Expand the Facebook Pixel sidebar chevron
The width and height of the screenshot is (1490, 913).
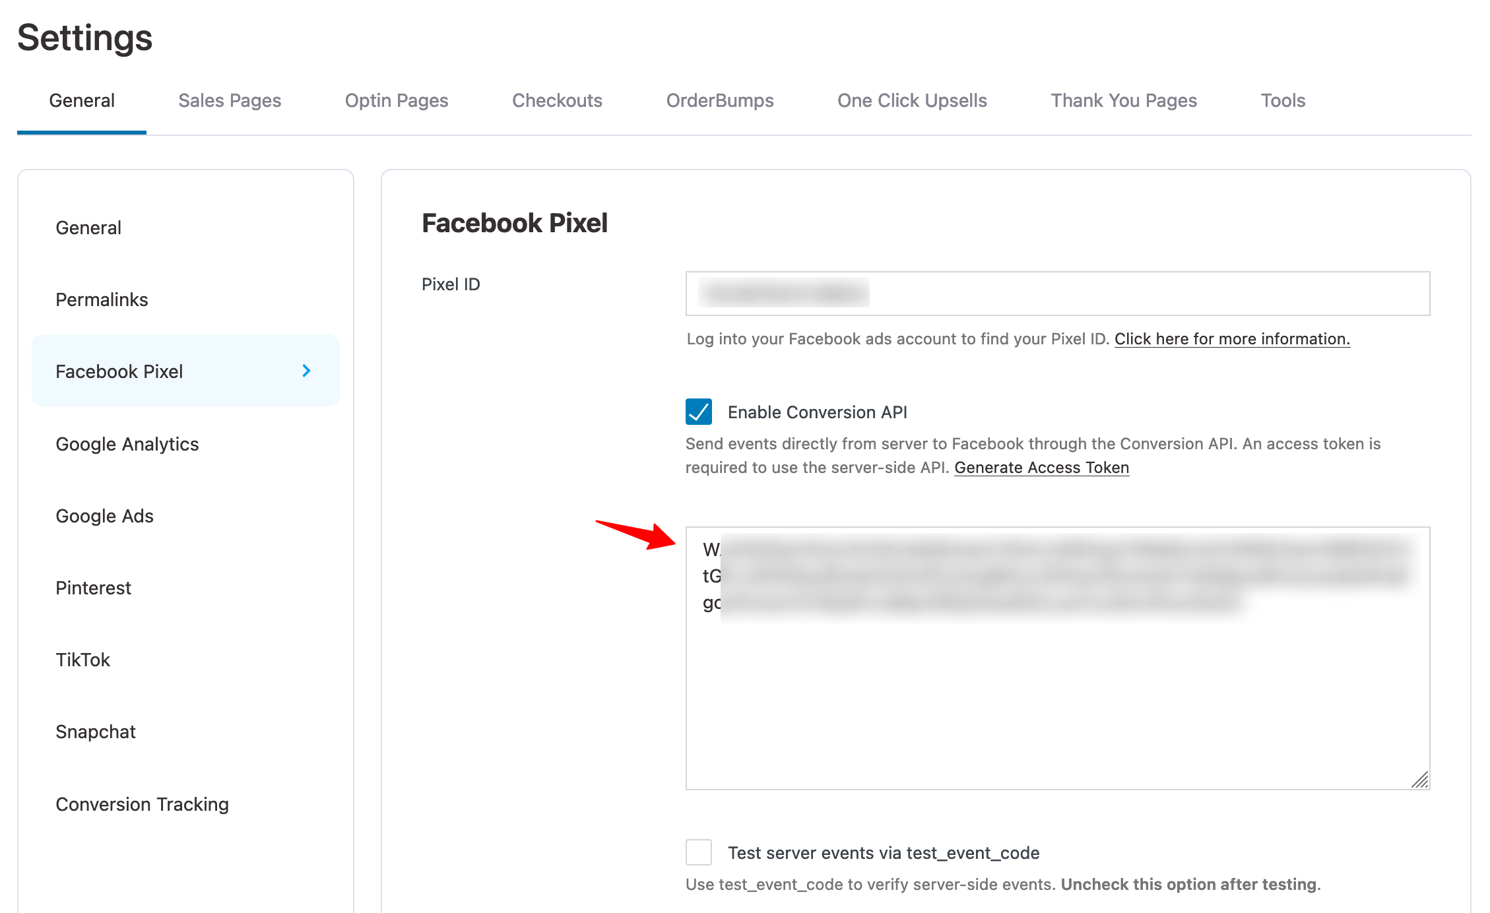[x=306, y=371]
